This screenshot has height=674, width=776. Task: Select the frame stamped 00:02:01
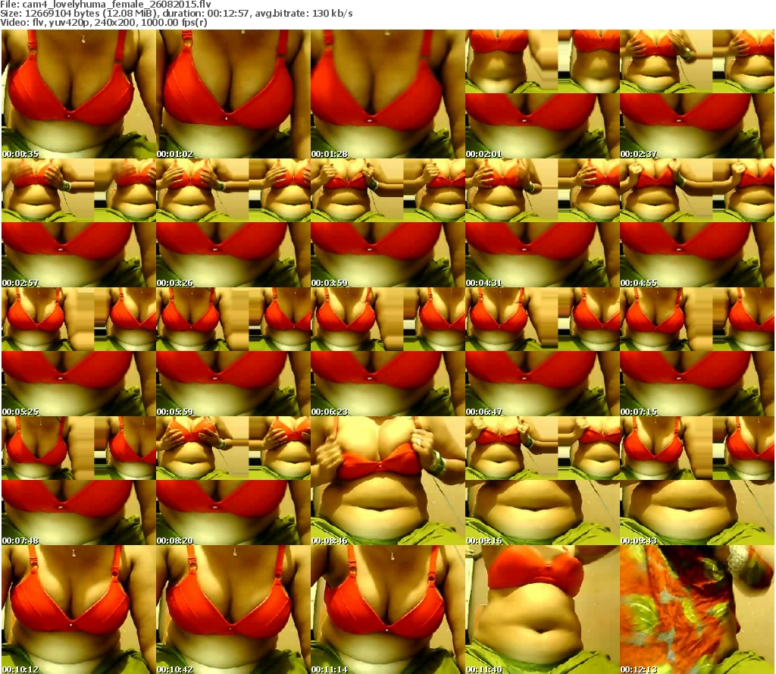pos(543,94)
